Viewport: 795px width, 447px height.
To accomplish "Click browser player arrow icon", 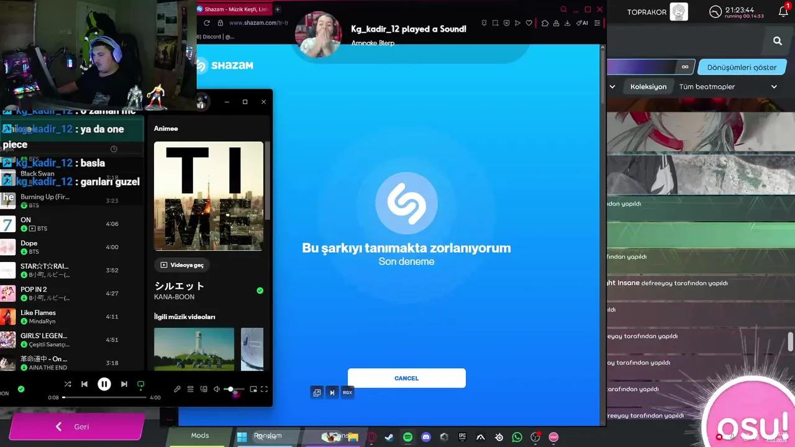I will tap(517, 23).
